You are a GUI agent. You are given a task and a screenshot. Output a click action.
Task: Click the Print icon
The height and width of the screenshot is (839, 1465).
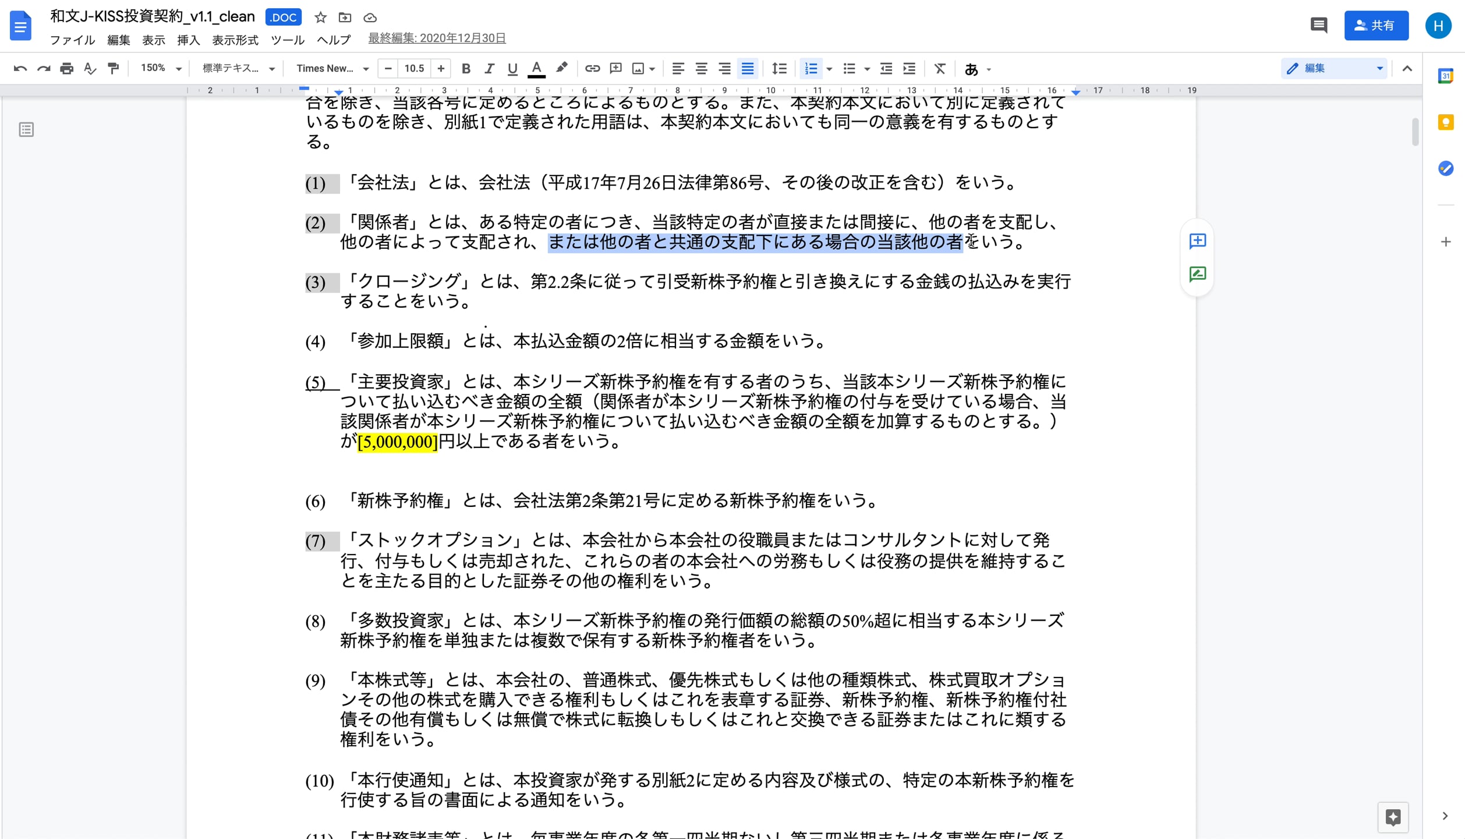[x=66, y=68]
